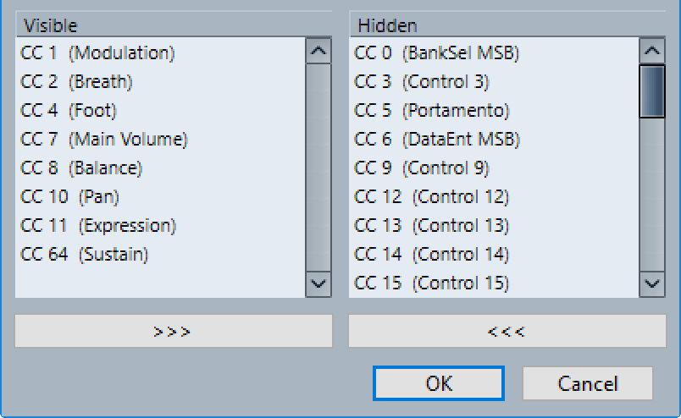Click the Visible list scroll down arrow

(318, 283)
